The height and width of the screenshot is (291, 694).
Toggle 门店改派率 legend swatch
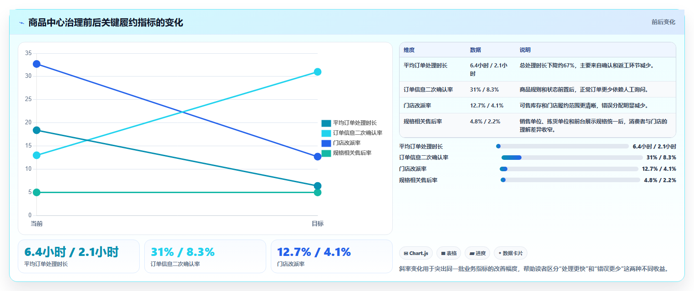(326, 143)
